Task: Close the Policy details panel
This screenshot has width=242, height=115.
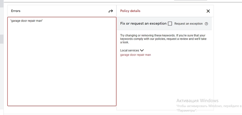Action: point(208,11)
